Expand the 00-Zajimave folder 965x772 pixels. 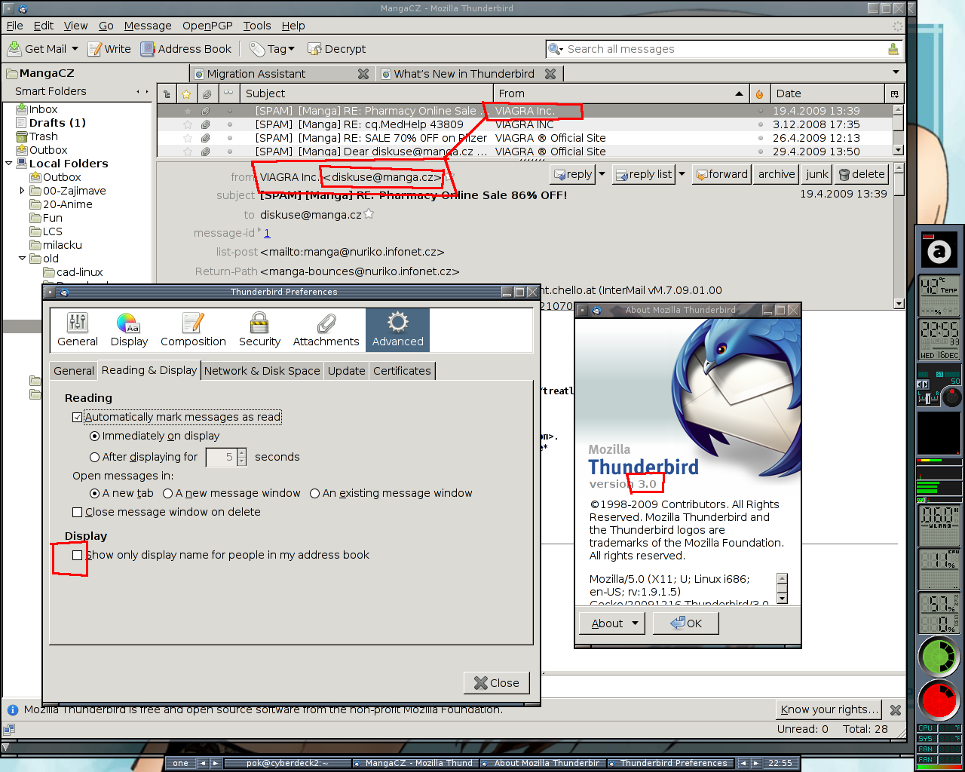(22, 191)
